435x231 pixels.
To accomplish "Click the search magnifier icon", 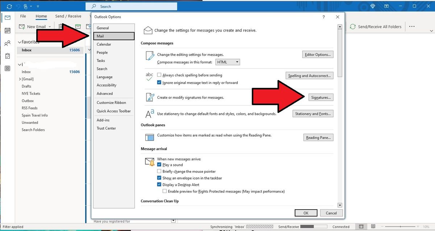I will coord(94,7).
